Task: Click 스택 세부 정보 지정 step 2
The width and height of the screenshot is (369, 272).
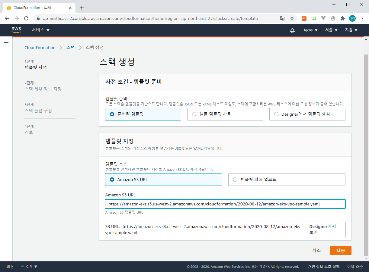Action: pos(43,89)
